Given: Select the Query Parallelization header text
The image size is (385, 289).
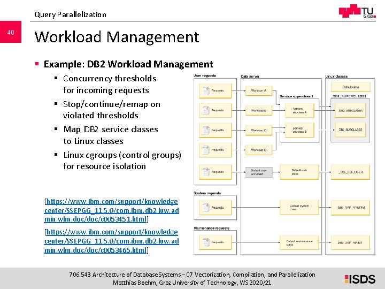Looking at the screenshot, I should (70, 14).
